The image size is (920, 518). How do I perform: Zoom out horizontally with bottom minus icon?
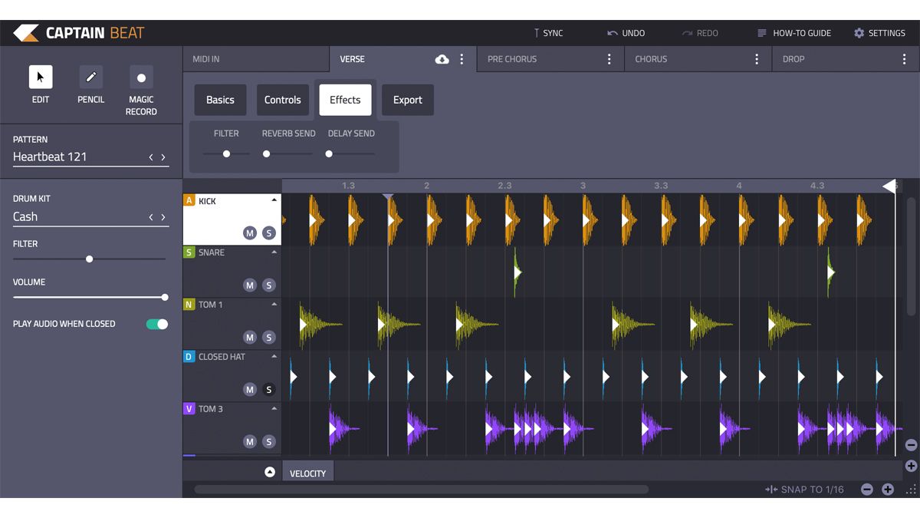pos(867,490)
